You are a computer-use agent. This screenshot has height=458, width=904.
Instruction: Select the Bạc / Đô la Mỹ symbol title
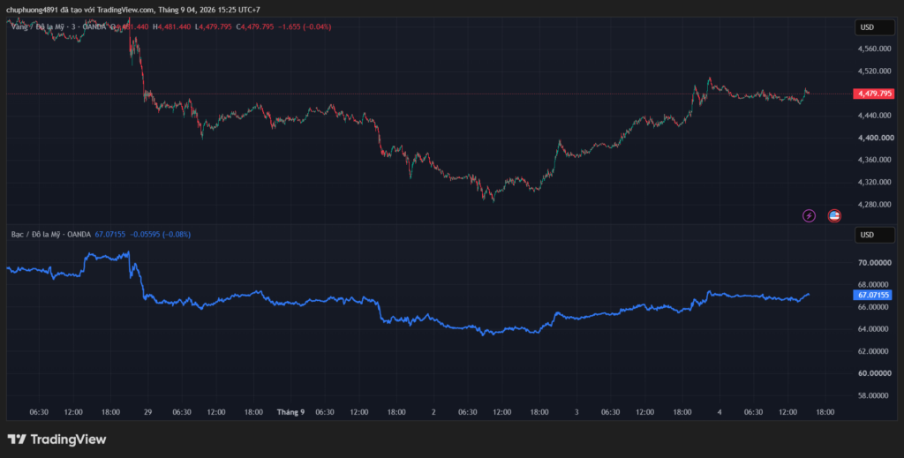coord(51,235)
